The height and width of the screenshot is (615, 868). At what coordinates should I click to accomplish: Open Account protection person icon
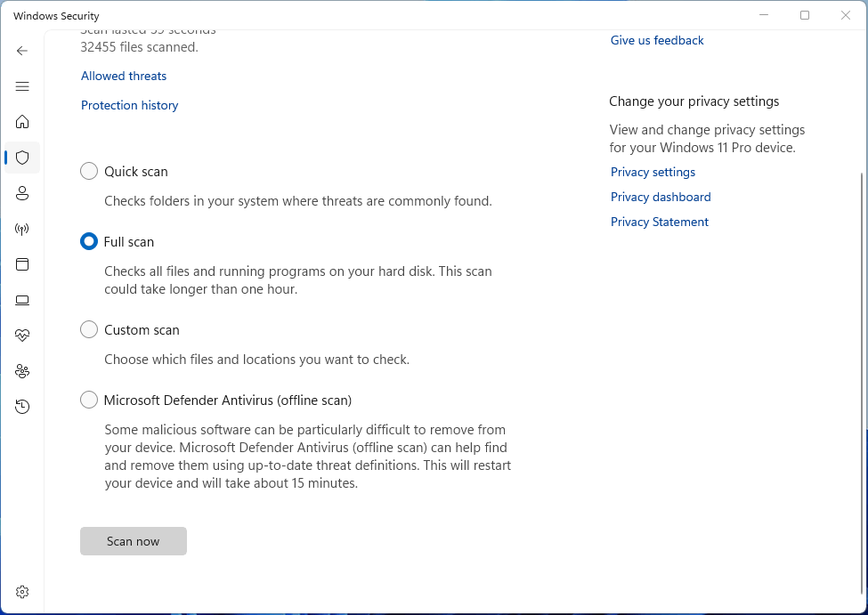(x=22, y=193)
